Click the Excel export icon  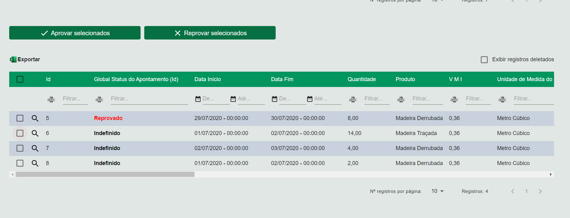pos(13,59)
